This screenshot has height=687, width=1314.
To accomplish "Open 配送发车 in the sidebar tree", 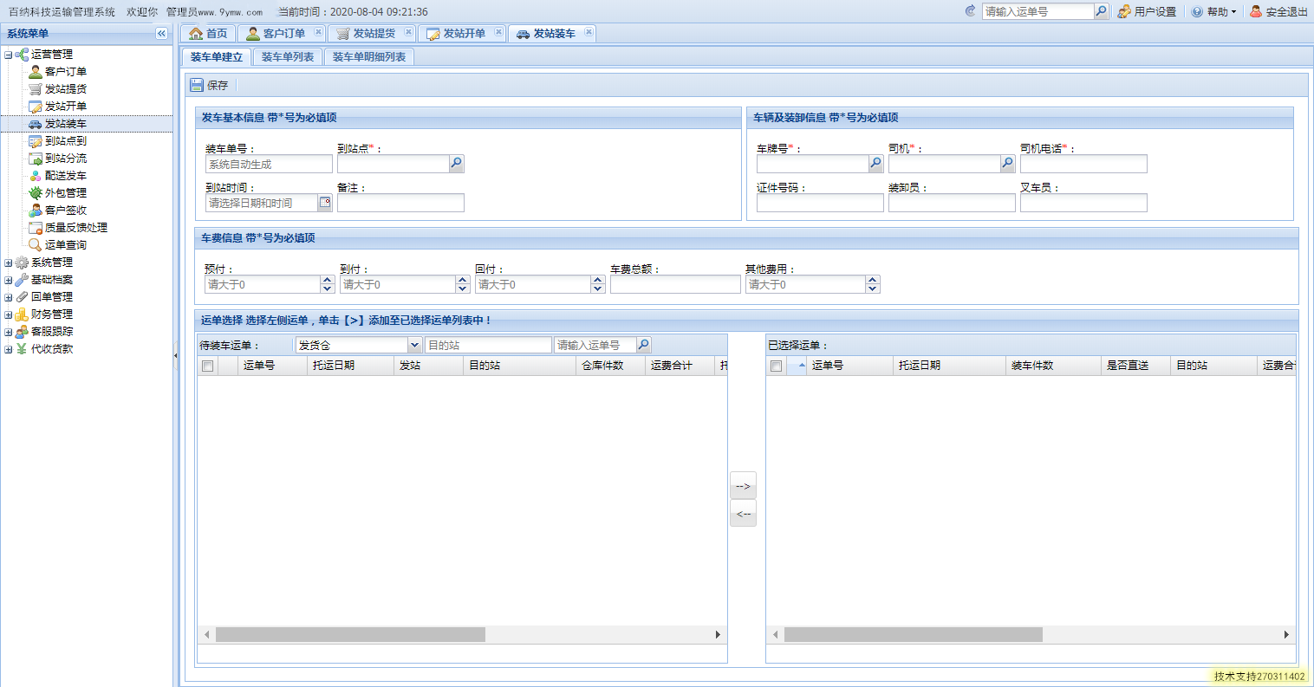I will click(x=65, y=175).
